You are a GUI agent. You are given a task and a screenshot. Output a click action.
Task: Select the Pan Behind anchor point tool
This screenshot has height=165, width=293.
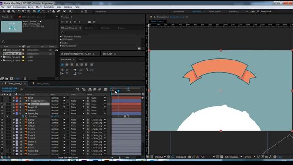click(28, 11)
